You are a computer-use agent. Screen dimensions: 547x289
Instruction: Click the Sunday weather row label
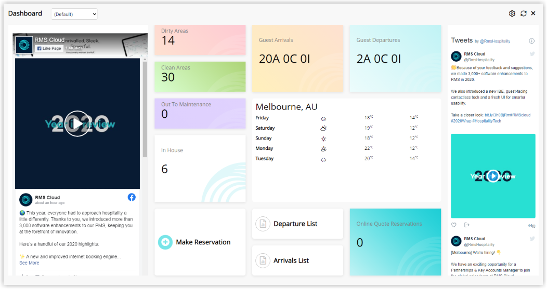tap(264, 138)
